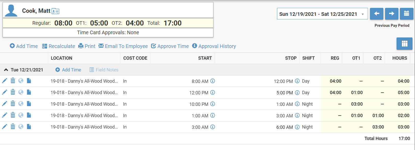Click the START column header

click(205, 58)
